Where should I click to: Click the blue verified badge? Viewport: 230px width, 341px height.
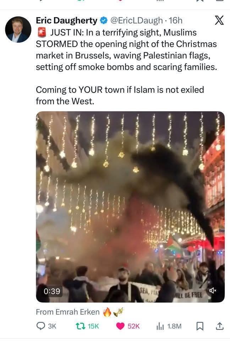(x=104, y=21)
